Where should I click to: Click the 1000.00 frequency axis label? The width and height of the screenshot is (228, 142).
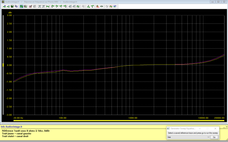coord(133,118)
